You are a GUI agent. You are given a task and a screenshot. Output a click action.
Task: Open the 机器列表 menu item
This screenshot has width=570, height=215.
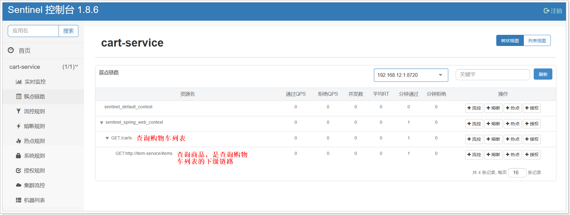[43, 200]
